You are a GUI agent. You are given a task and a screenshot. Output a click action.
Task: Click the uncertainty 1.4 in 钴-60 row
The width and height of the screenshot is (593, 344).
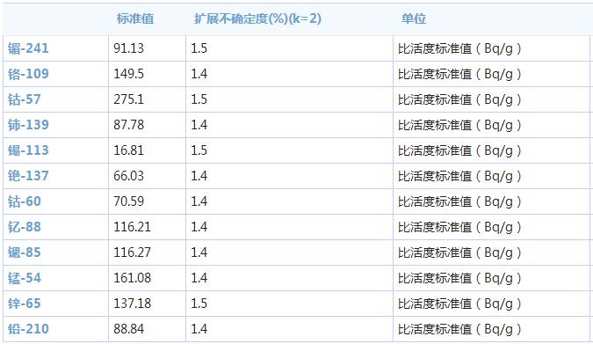point(199,201)
